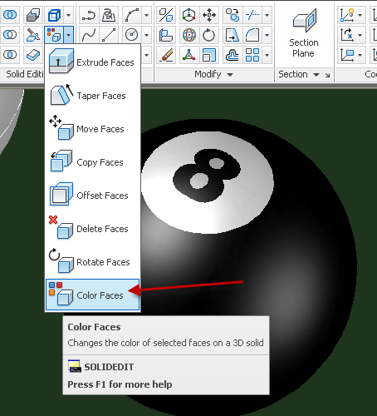Click the gray solid block icon beside Union
377x416 pixels.
click(x=33, y=14)
